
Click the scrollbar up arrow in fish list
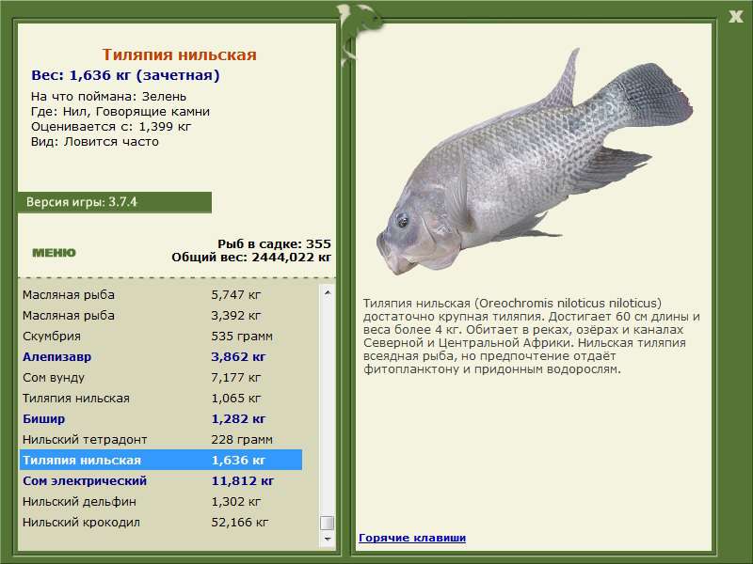[328, 292]
